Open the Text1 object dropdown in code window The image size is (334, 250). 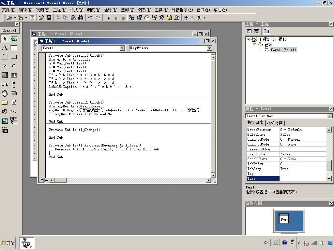pos(122,48)
